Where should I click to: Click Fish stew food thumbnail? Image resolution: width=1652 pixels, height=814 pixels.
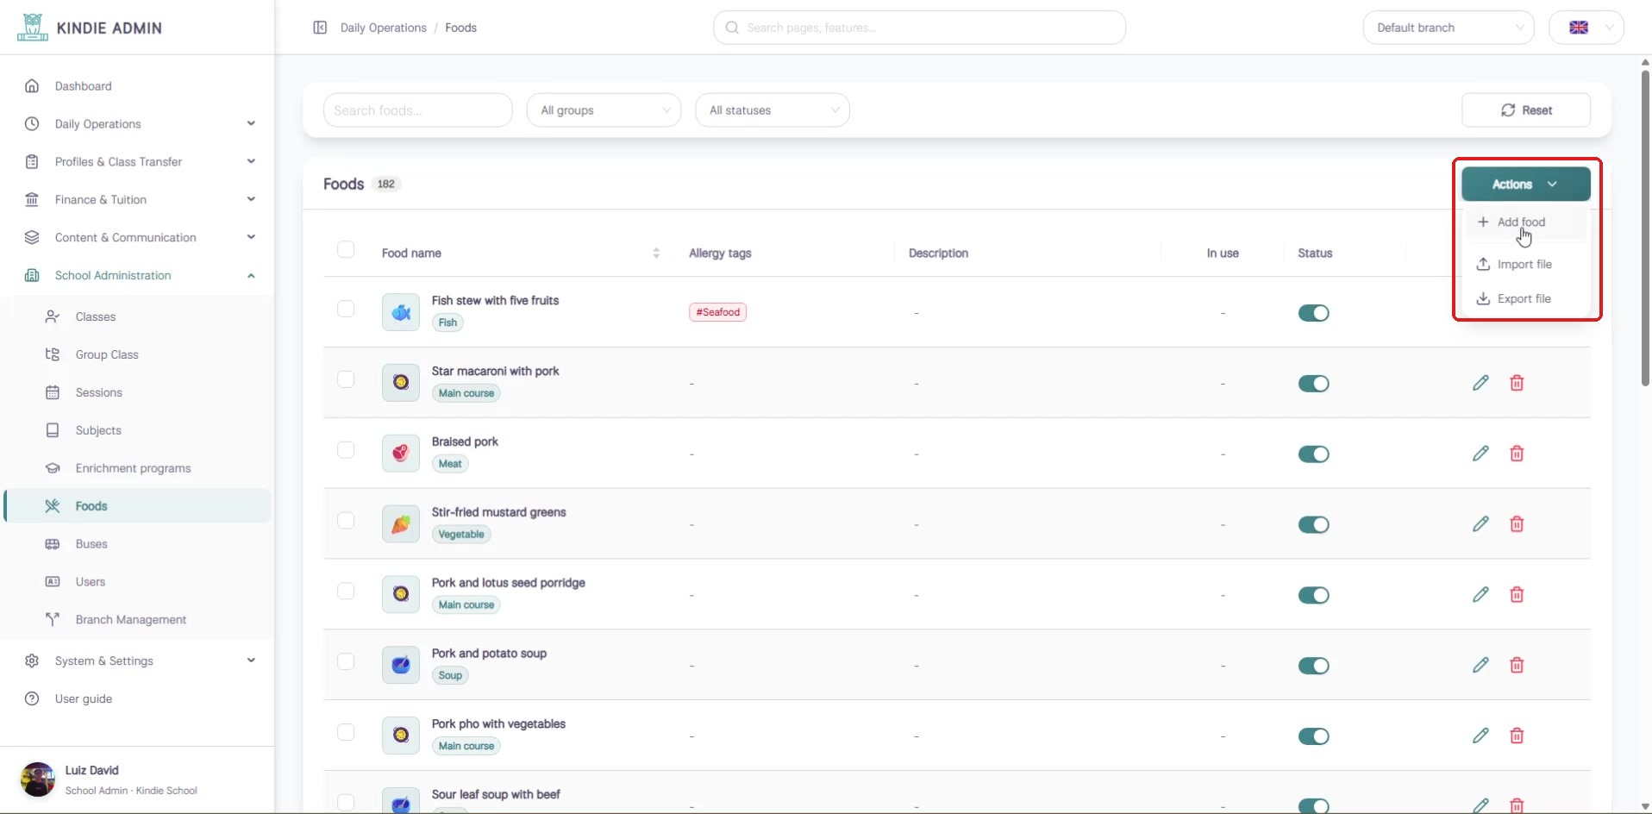(401, 312)
